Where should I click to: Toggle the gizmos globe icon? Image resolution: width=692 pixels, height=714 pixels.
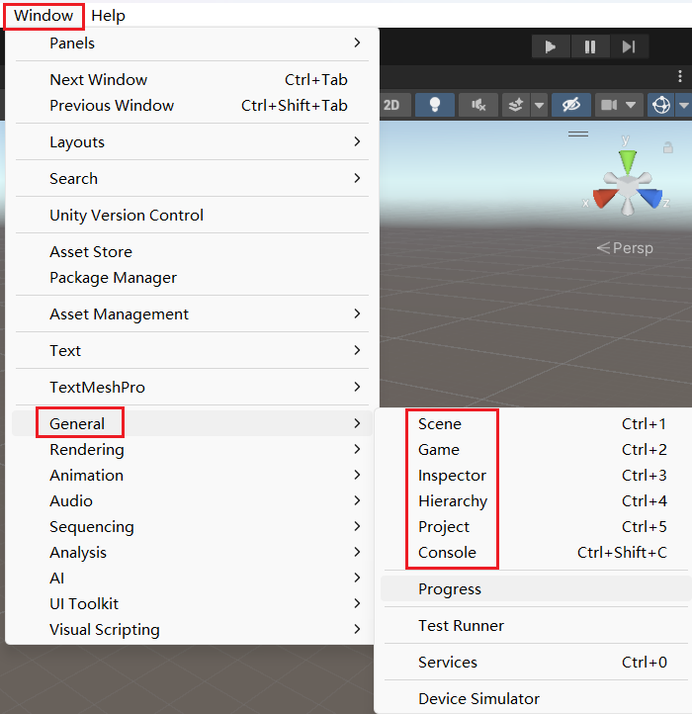pos(661,105)
